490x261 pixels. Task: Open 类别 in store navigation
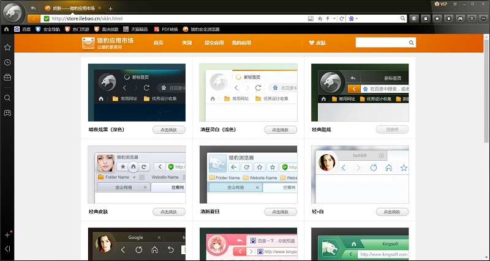[x=187, y=43]
